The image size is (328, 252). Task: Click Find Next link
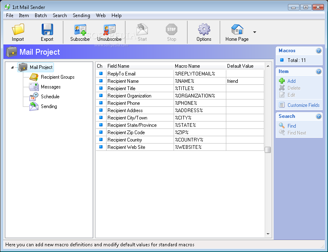[x=297, y=133]
